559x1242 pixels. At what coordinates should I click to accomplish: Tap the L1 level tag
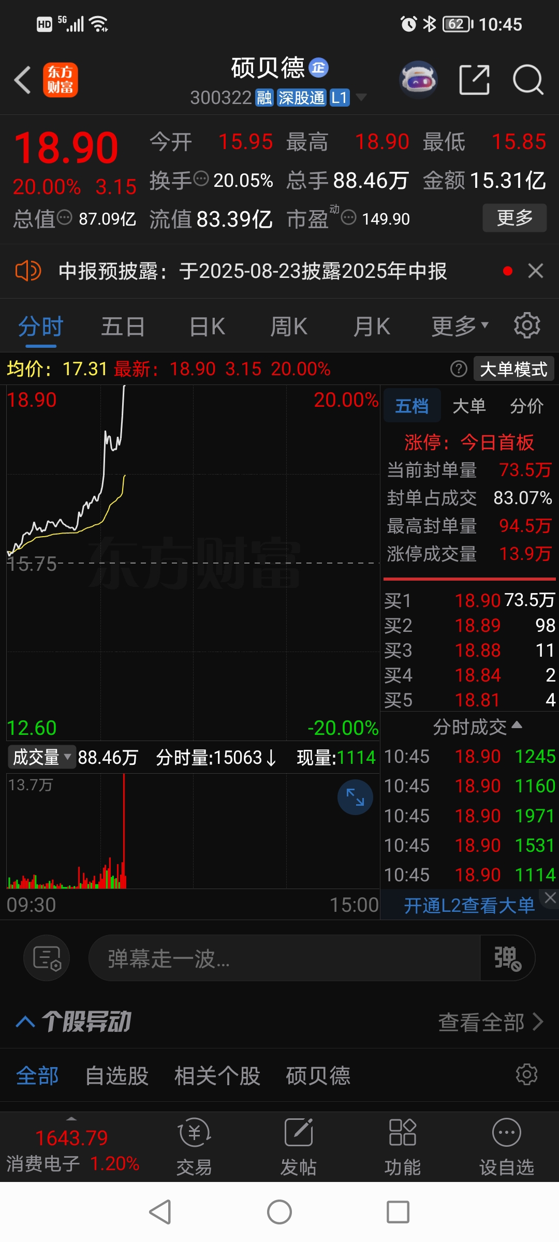pos(340,98)
